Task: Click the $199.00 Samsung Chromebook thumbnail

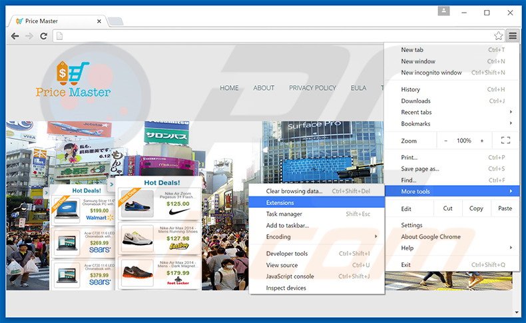Action: click(x=67, y=210)
